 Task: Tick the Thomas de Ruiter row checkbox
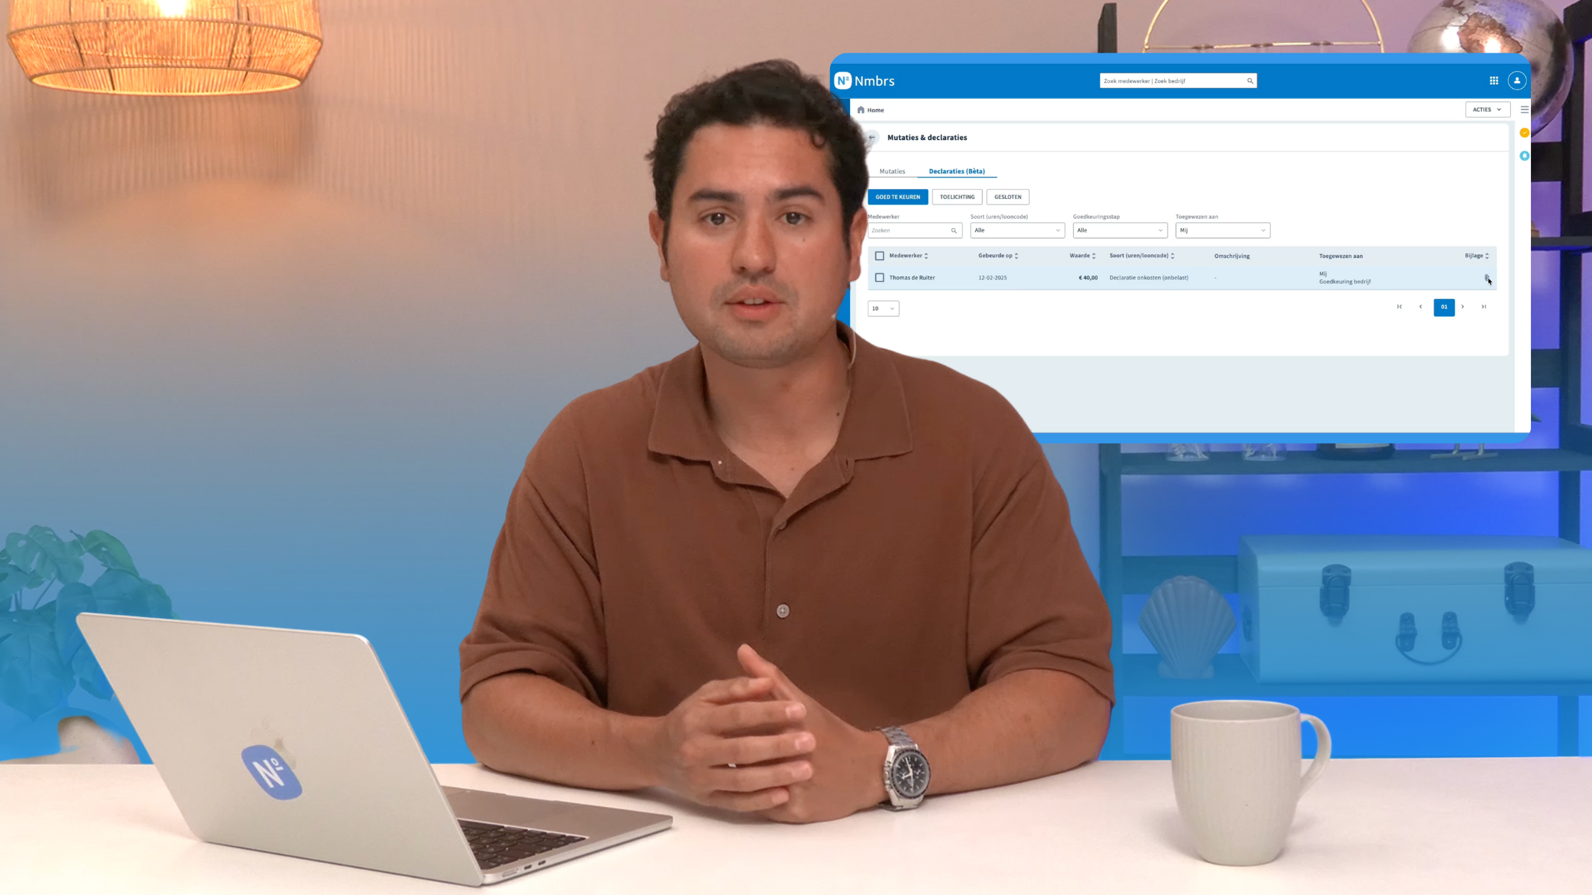[x=879, y=278]
